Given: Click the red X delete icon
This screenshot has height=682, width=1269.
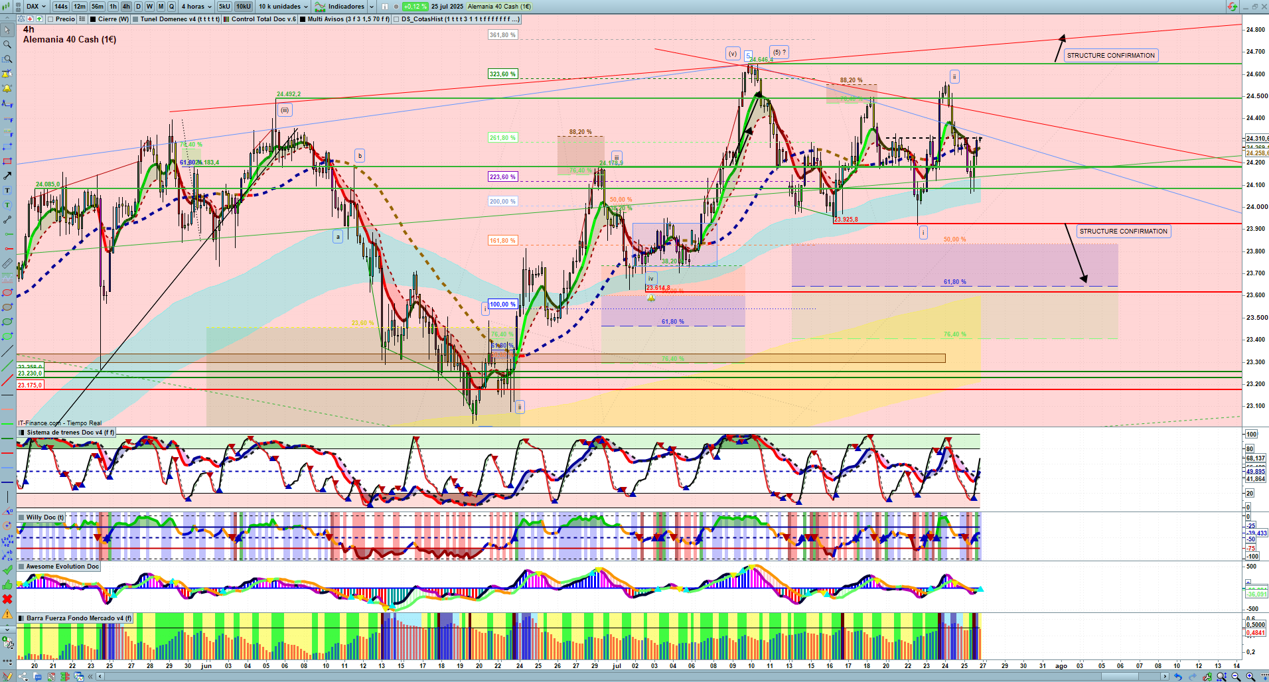Looking at the screenshot, I should (7, 599).
